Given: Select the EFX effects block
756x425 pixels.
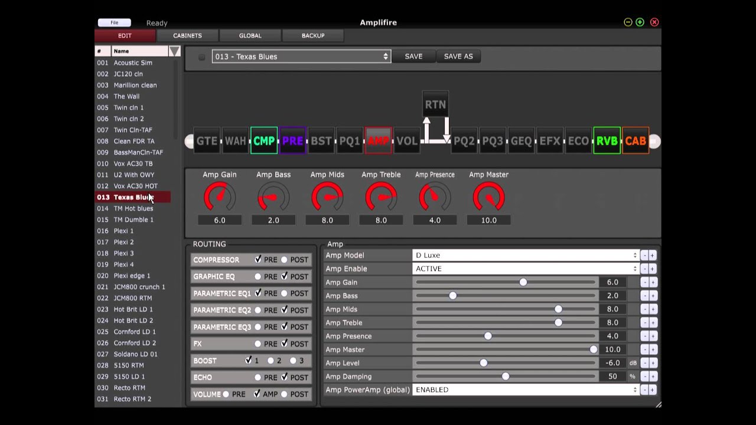Looking at the screenshot, I should tap(550, 141).
